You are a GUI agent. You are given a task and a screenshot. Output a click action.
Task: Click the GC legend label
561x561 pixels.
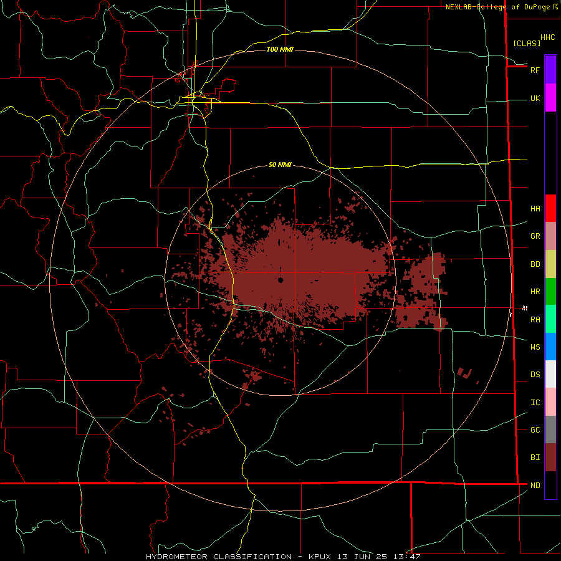click(535, 430)
